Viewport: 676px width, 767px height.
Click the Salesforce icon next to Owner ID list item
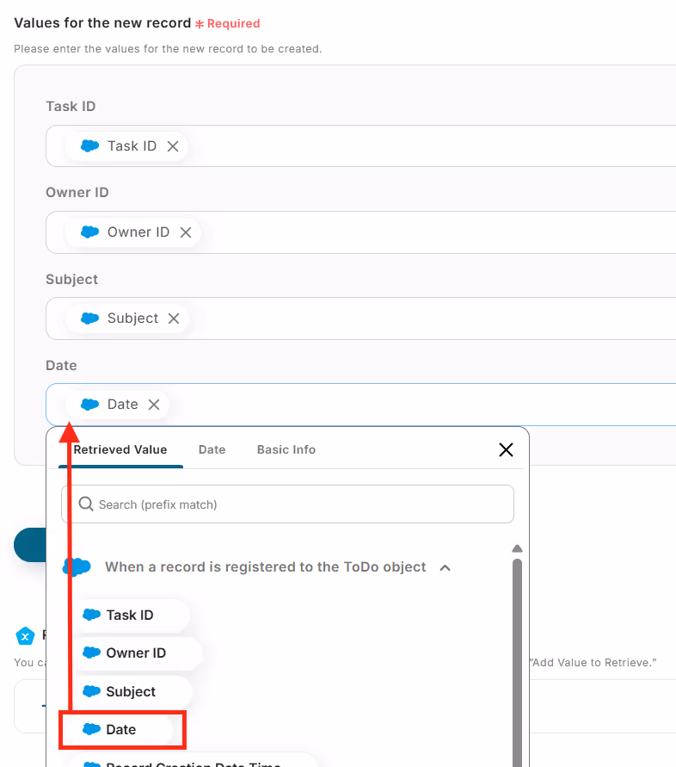click(92, 653)
